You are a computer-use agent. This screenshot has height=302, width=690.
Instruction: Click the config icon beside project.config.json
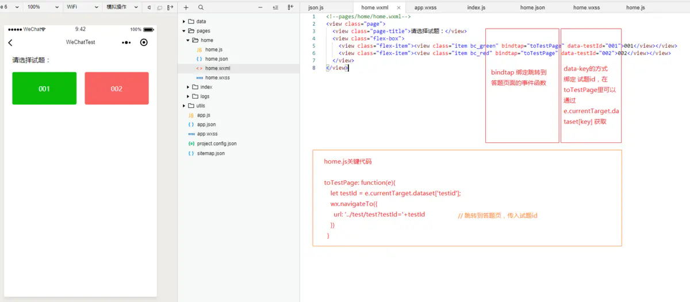point(191,144)
